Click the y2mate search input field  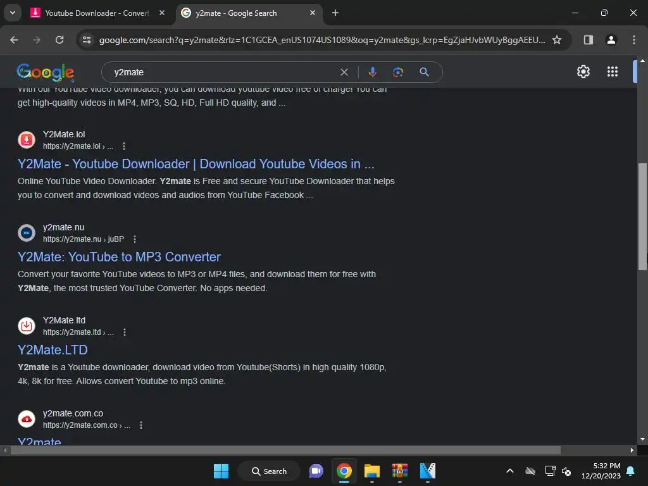[x=223, y=72]
